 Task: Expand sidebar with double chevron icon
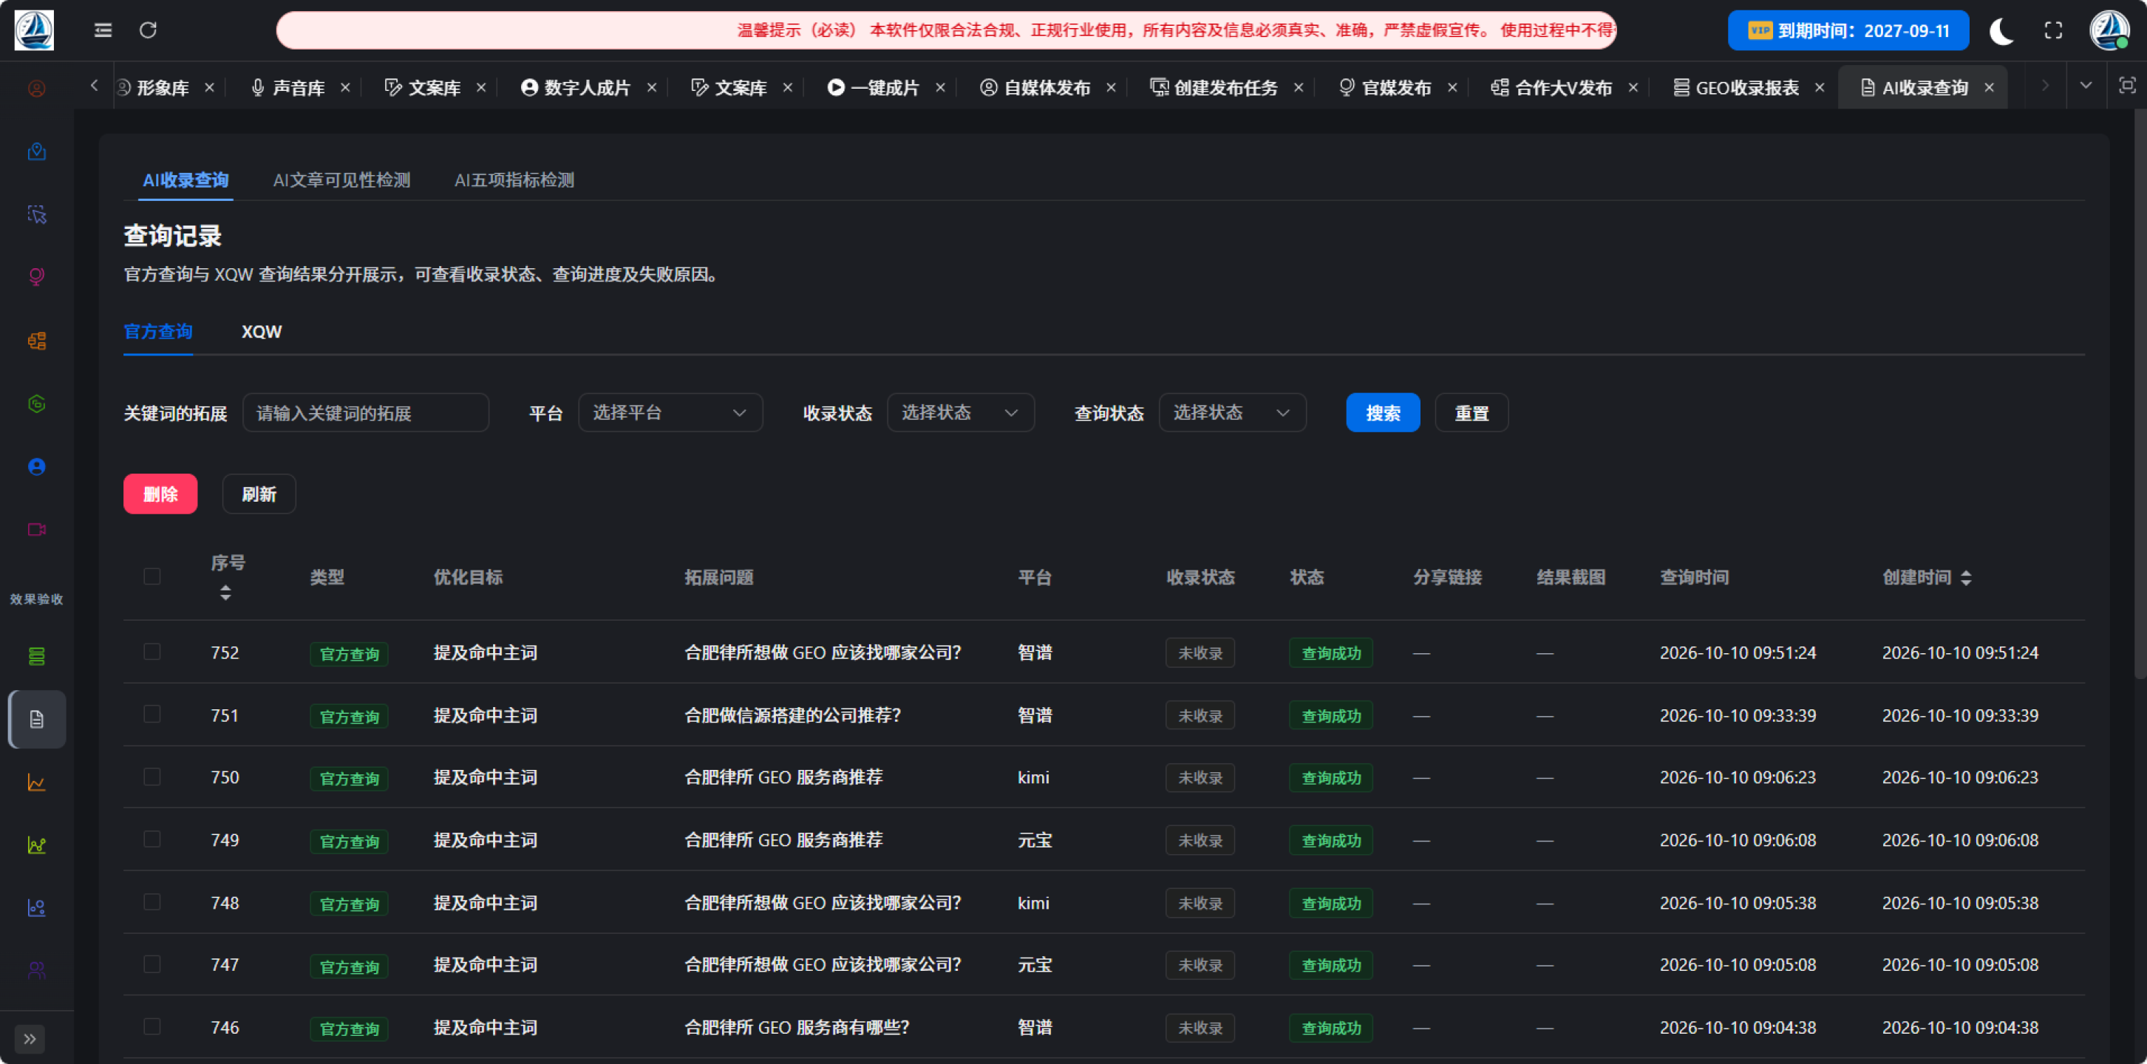(30, 1039)
